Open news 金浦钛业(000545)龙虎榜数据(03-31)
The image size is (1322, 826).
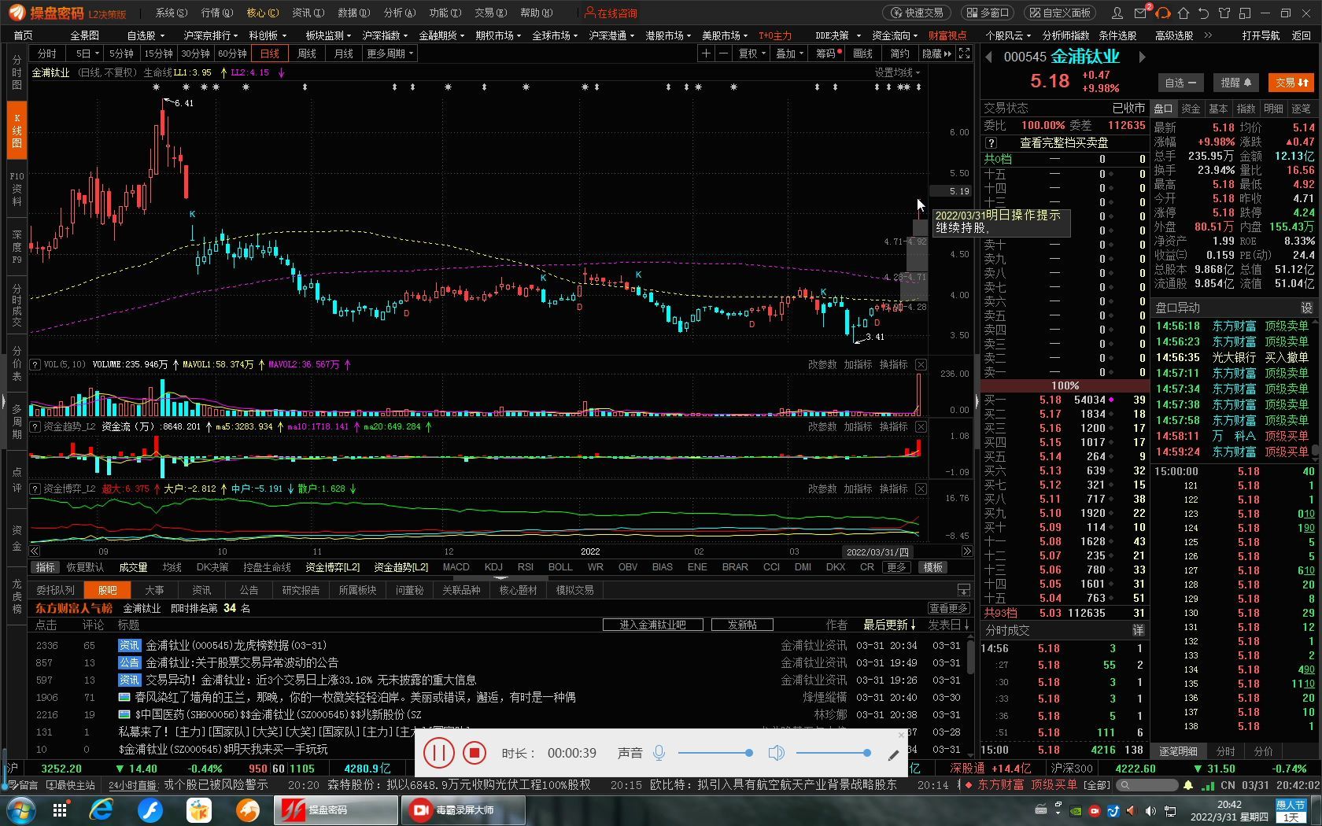click(236, 645)
